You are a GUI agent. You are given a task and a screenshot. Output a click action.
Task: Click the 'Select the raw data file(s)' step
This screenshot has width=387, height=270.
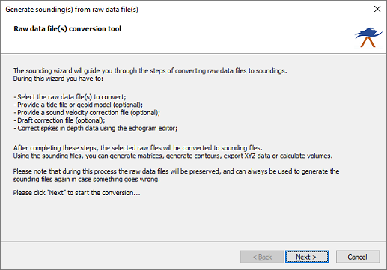[70, 97]
